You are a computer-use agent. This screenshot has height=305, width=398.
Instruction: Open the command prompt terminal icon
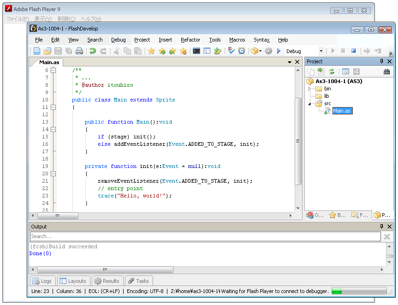pyautogui.click(x=196, y=51)
